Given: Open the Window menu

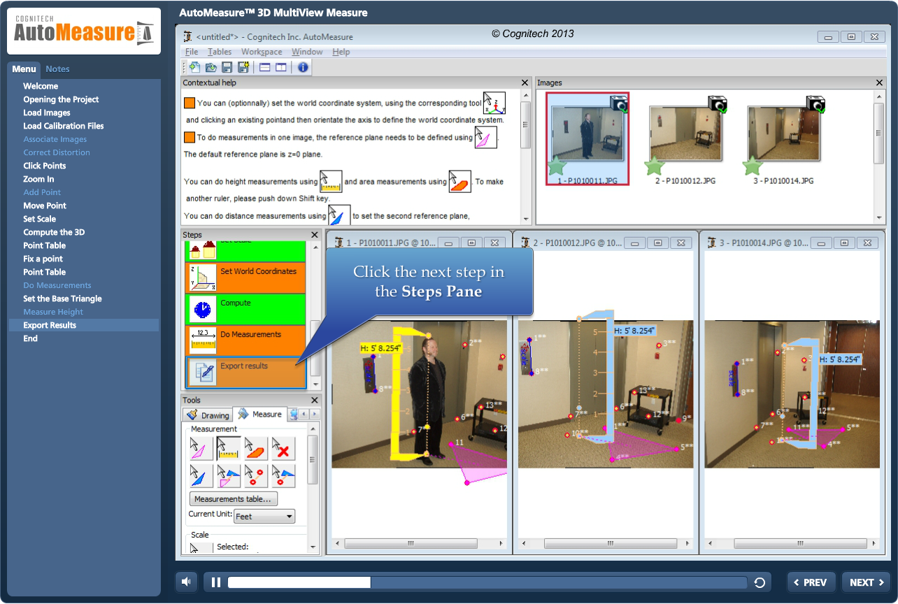Looking at the screenshot, I should coord(307,52).
